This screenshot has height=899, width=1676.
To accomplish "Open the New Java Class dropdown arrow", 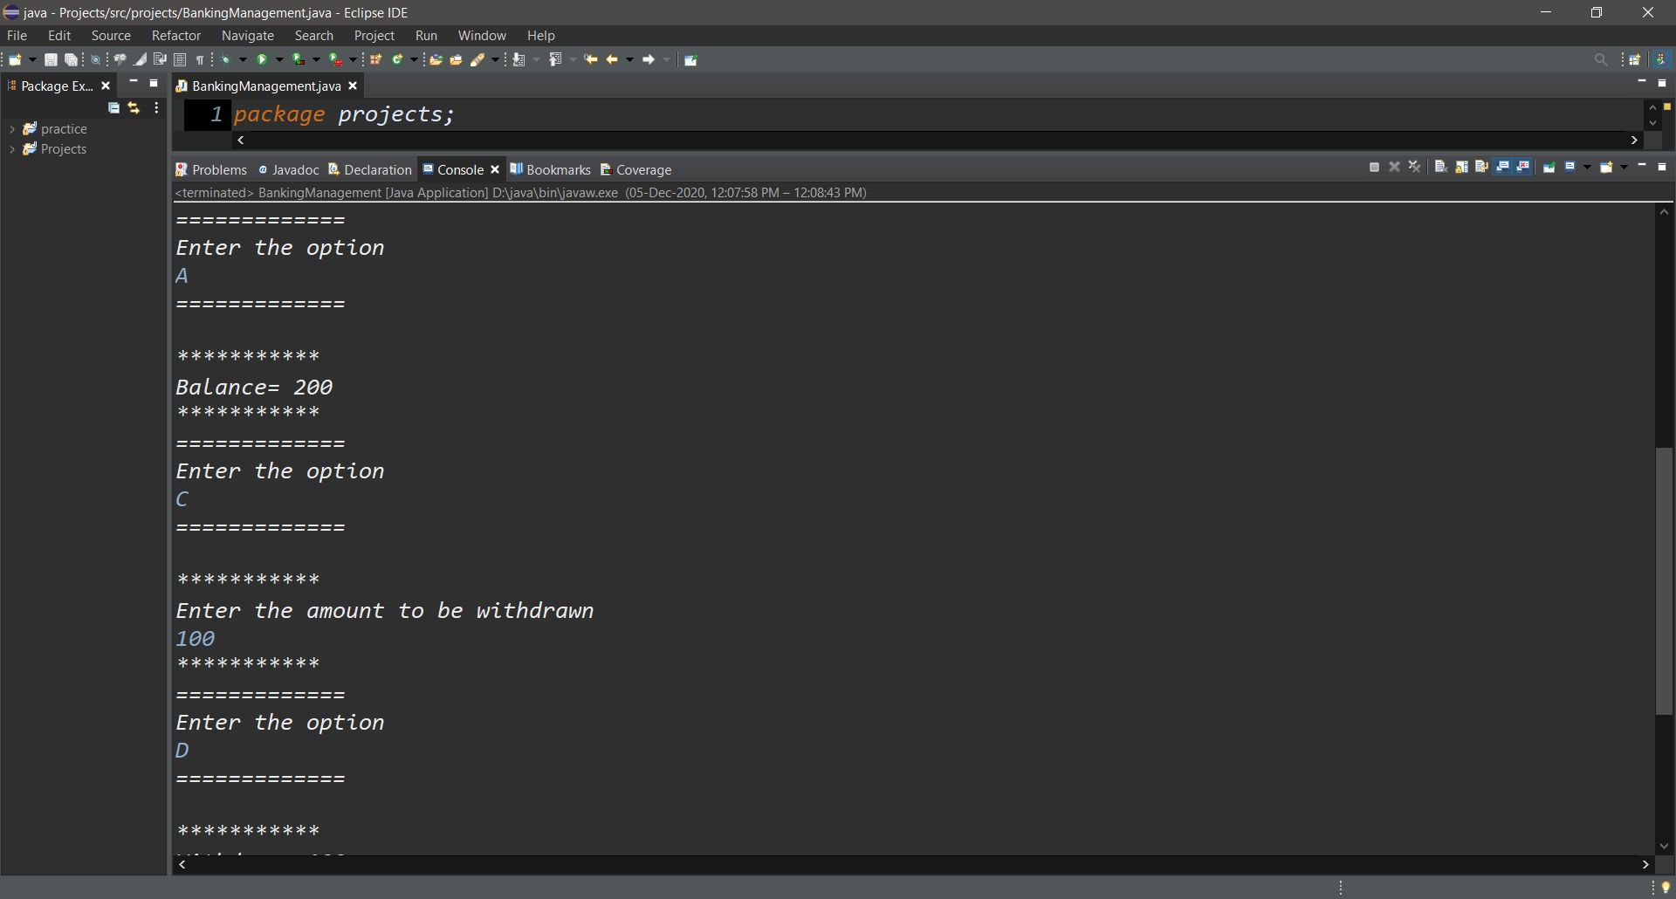I will (x=414, y=59).
